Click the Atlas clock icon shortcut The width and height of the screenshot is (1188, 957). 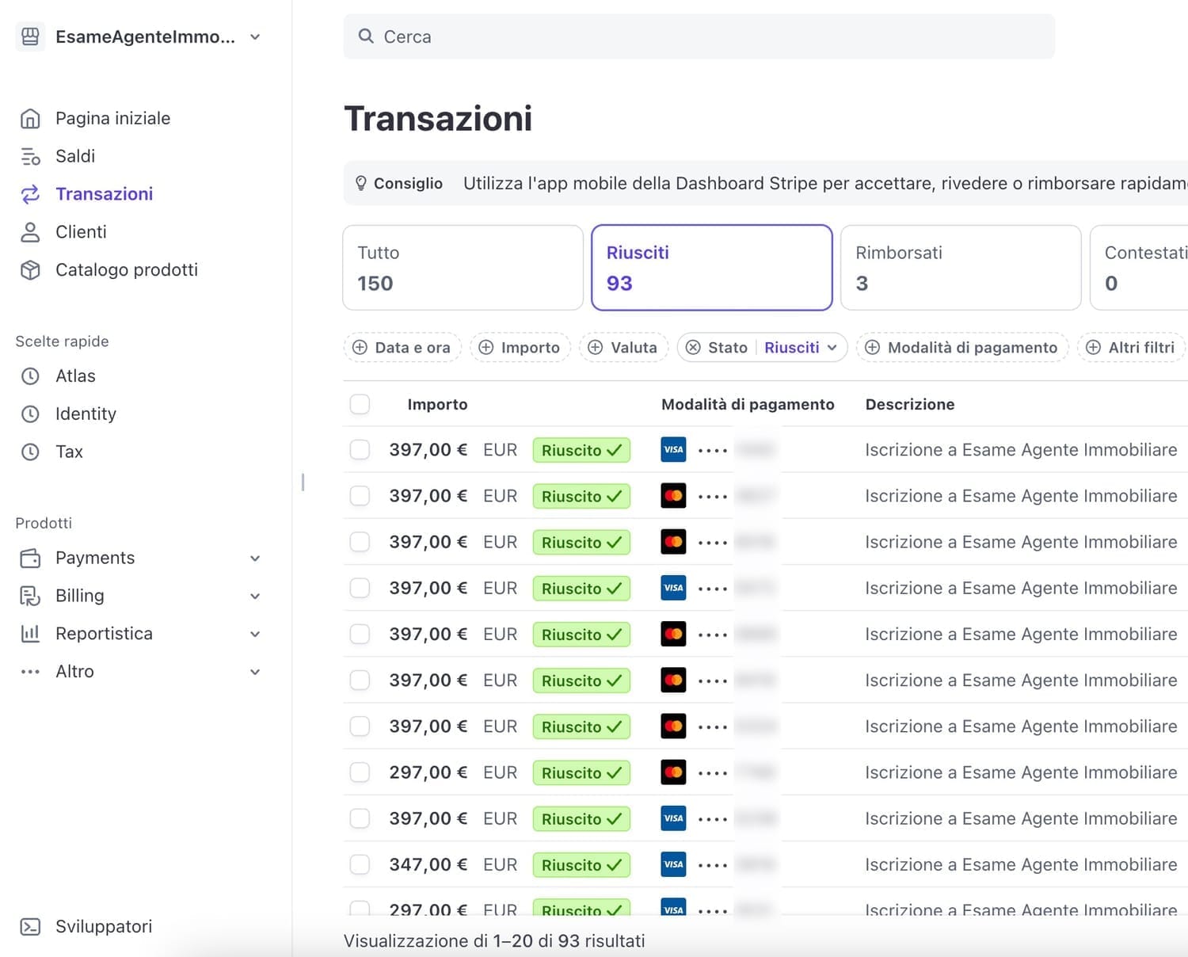pos(30,376)
